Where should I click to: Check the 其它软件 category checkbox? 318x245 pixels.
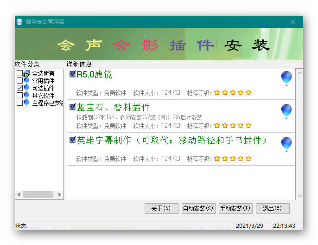point(19,95)
